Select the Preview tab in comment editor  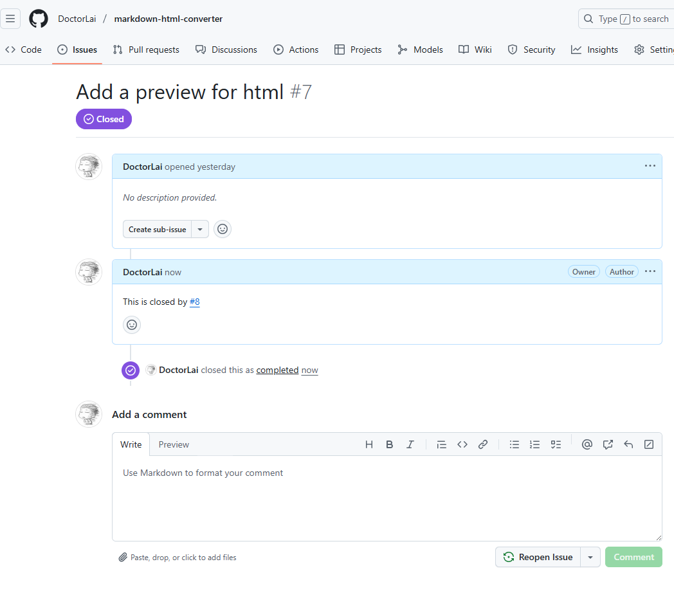coord(174,444)
